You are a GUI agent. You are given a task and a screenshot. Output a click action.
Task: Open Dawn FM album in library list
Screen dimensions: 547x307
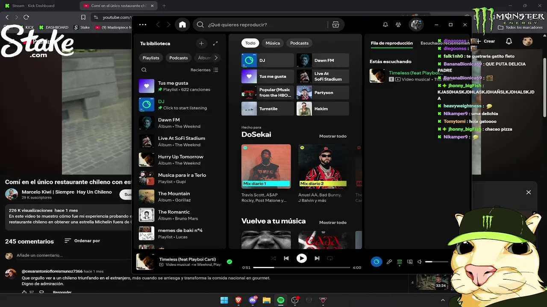pos(180,123)
